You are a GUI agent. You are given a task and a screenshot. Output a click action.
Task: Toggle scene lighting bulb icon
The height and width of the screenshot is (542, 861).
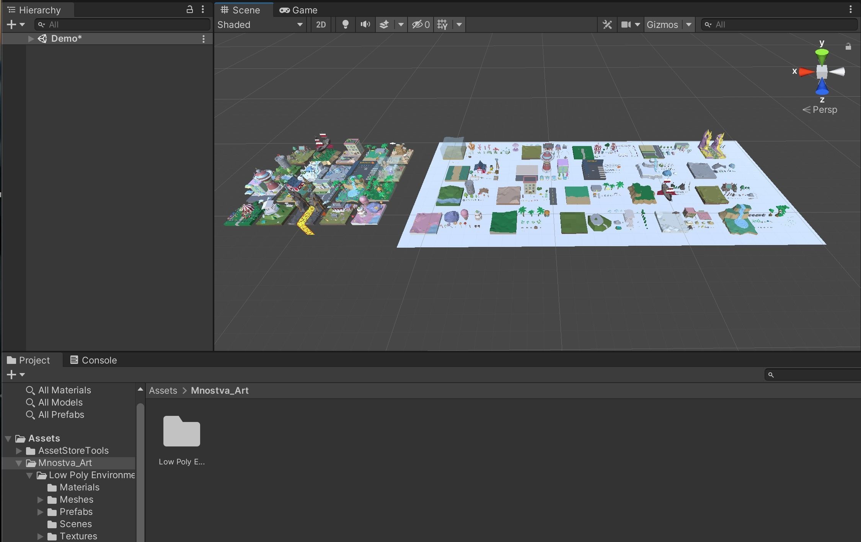[x=345, y=24]
